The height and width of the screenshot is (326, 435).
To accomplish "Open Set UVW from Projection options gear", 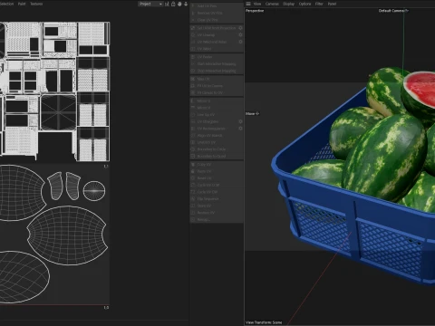I will [240, 28].
